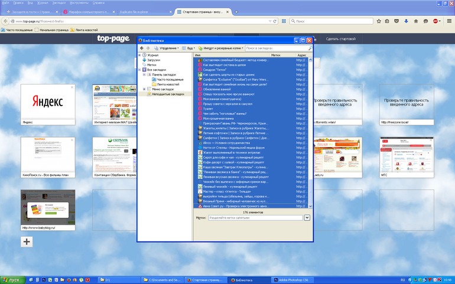The width and height of the screenshot is (455, 284).
Task: Collapse the Все закладки tree node
Action: point(140,70)
